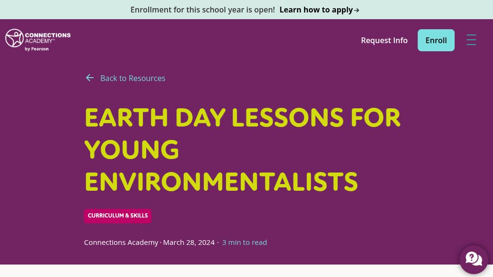Click the arrow after Learn how to apply
Image resolution: width=493 pixels, height=277 pixels.
point(357,10)
